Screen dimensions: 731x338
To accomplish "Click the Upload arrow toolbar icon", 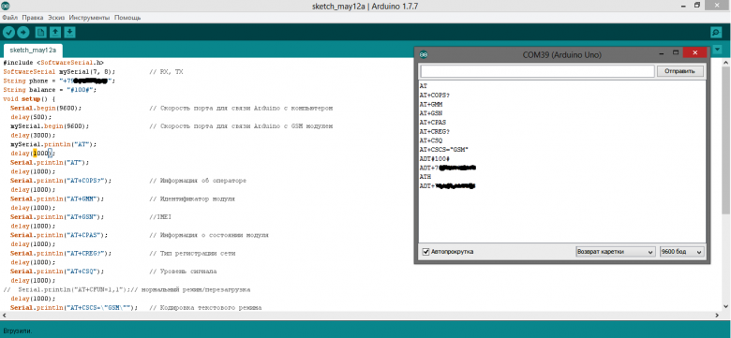I will point(23,32).
